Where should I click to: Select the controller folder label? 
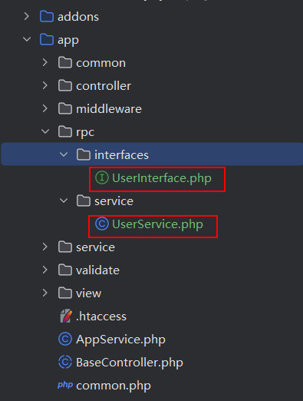tap(104, 86)
